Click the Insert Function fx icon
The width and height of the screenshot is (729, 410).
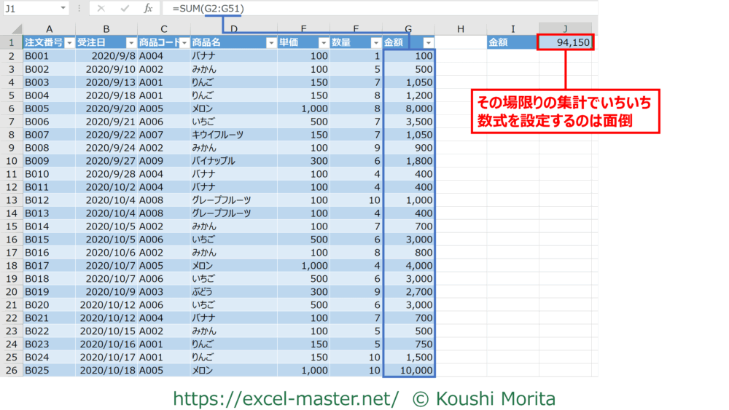click(x=148, y=8)
